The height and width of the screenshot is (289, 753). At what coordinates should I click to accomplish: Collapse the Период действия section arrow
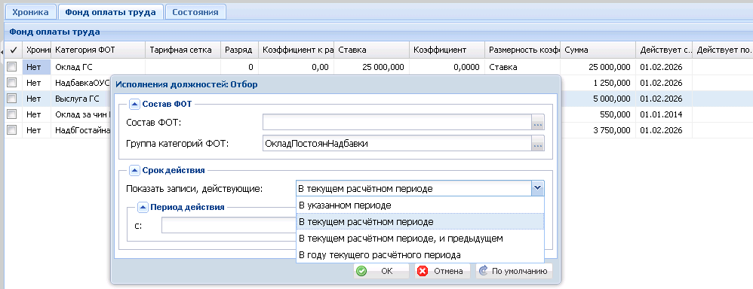click(x=143, y=208)
